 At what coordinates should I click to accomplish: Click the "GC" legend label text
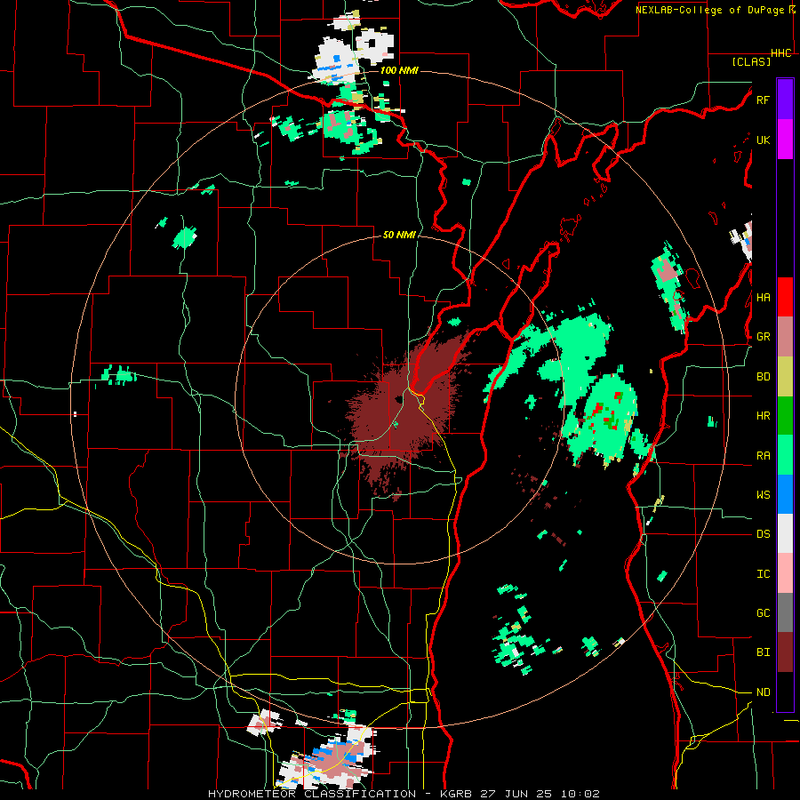pyautogui.click(x=763, y=612)
